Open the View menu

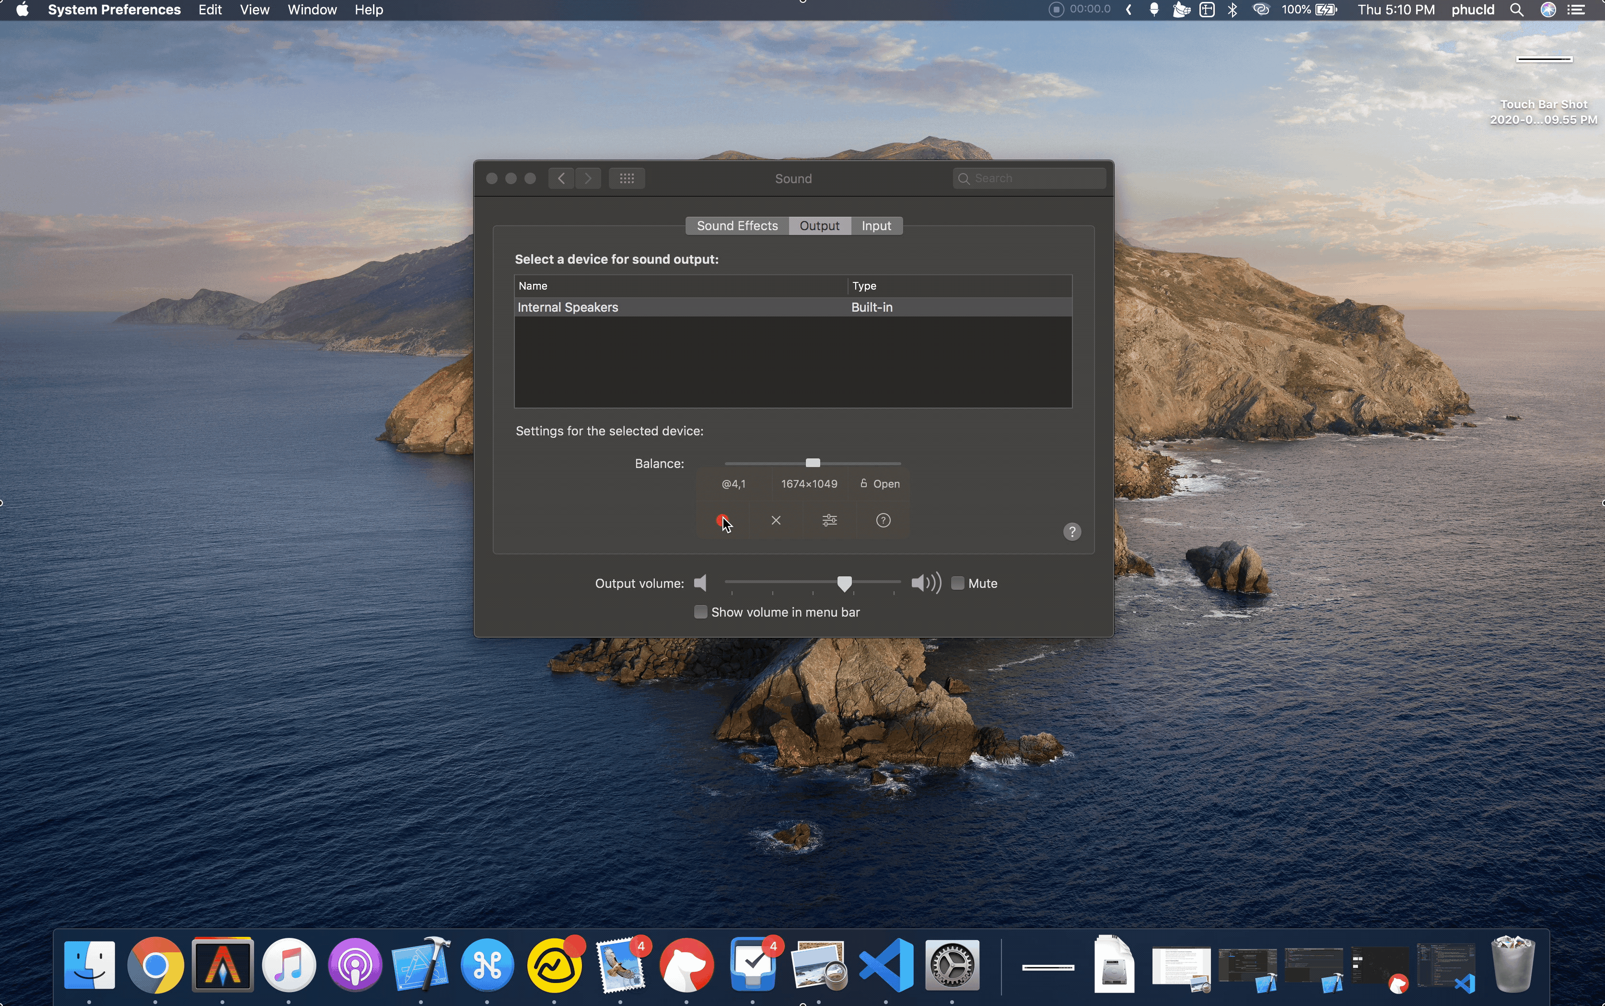254,10
